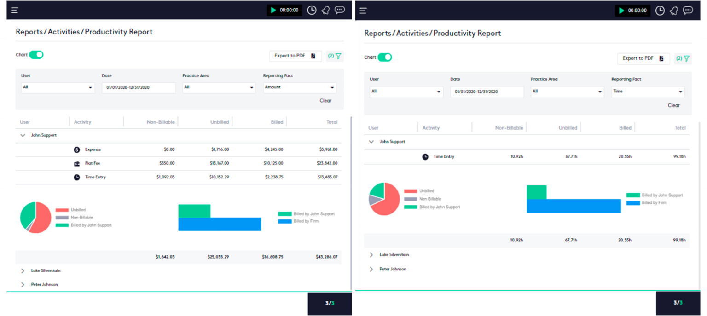This screenshot has width=707, height=316.
Task: Click Time Entry clock icon showing 99.18h
Action: point(425,157)
